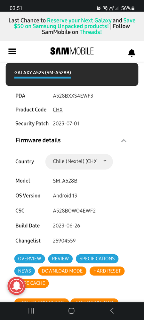Go to the Overview section
Screen dimensions: 144x320
pos(29,258)
